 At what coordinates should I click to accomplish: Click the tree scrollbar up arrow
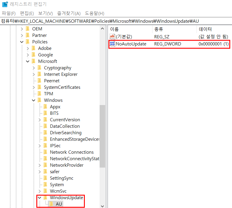[x=102, y=29]
